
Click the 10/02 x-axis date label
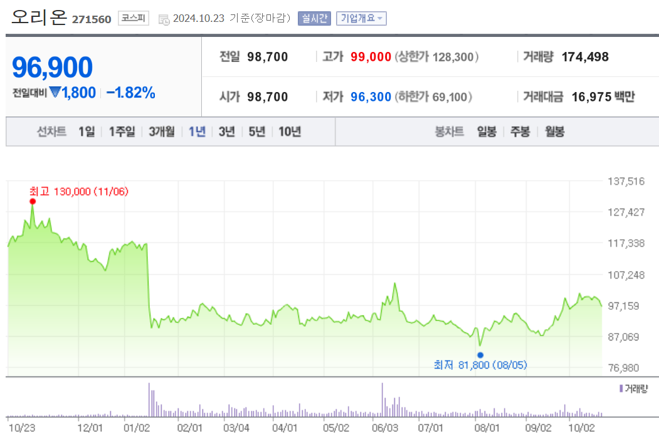tap(582, 428)
